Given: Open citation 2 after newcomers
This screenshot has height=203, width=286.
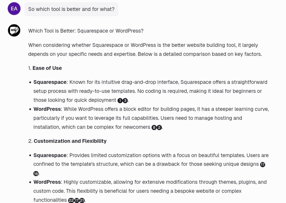Looking at the screenshot, I should (x=159, y=127).
